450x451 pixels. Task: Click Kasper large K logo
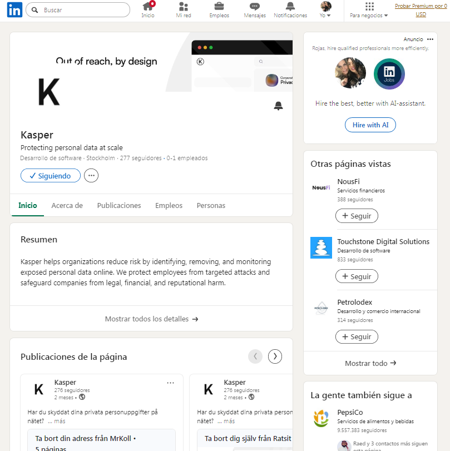49,92
